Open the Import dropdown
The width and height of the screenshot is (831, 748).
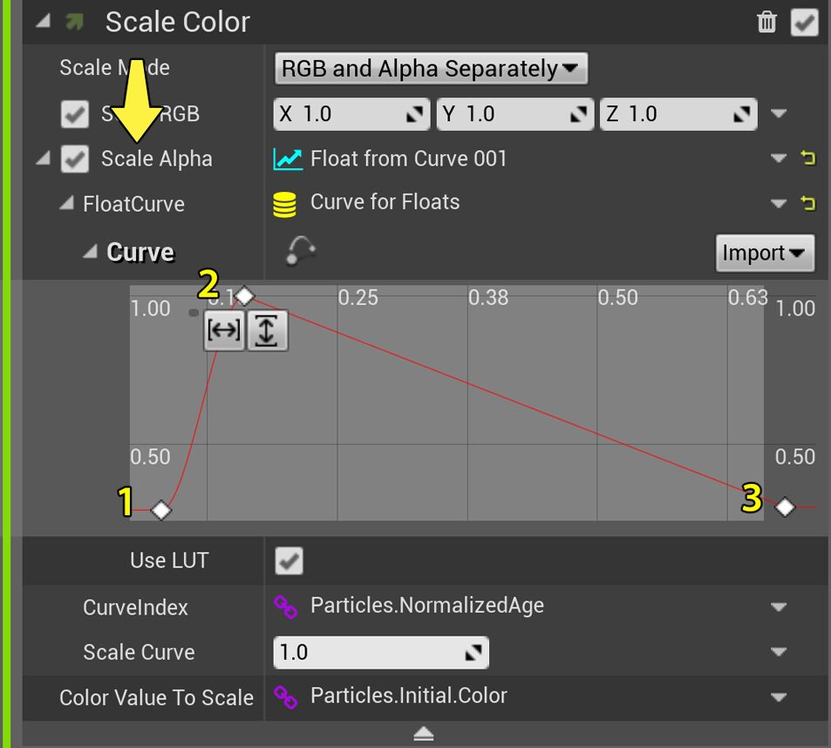(x=764, y=253)
